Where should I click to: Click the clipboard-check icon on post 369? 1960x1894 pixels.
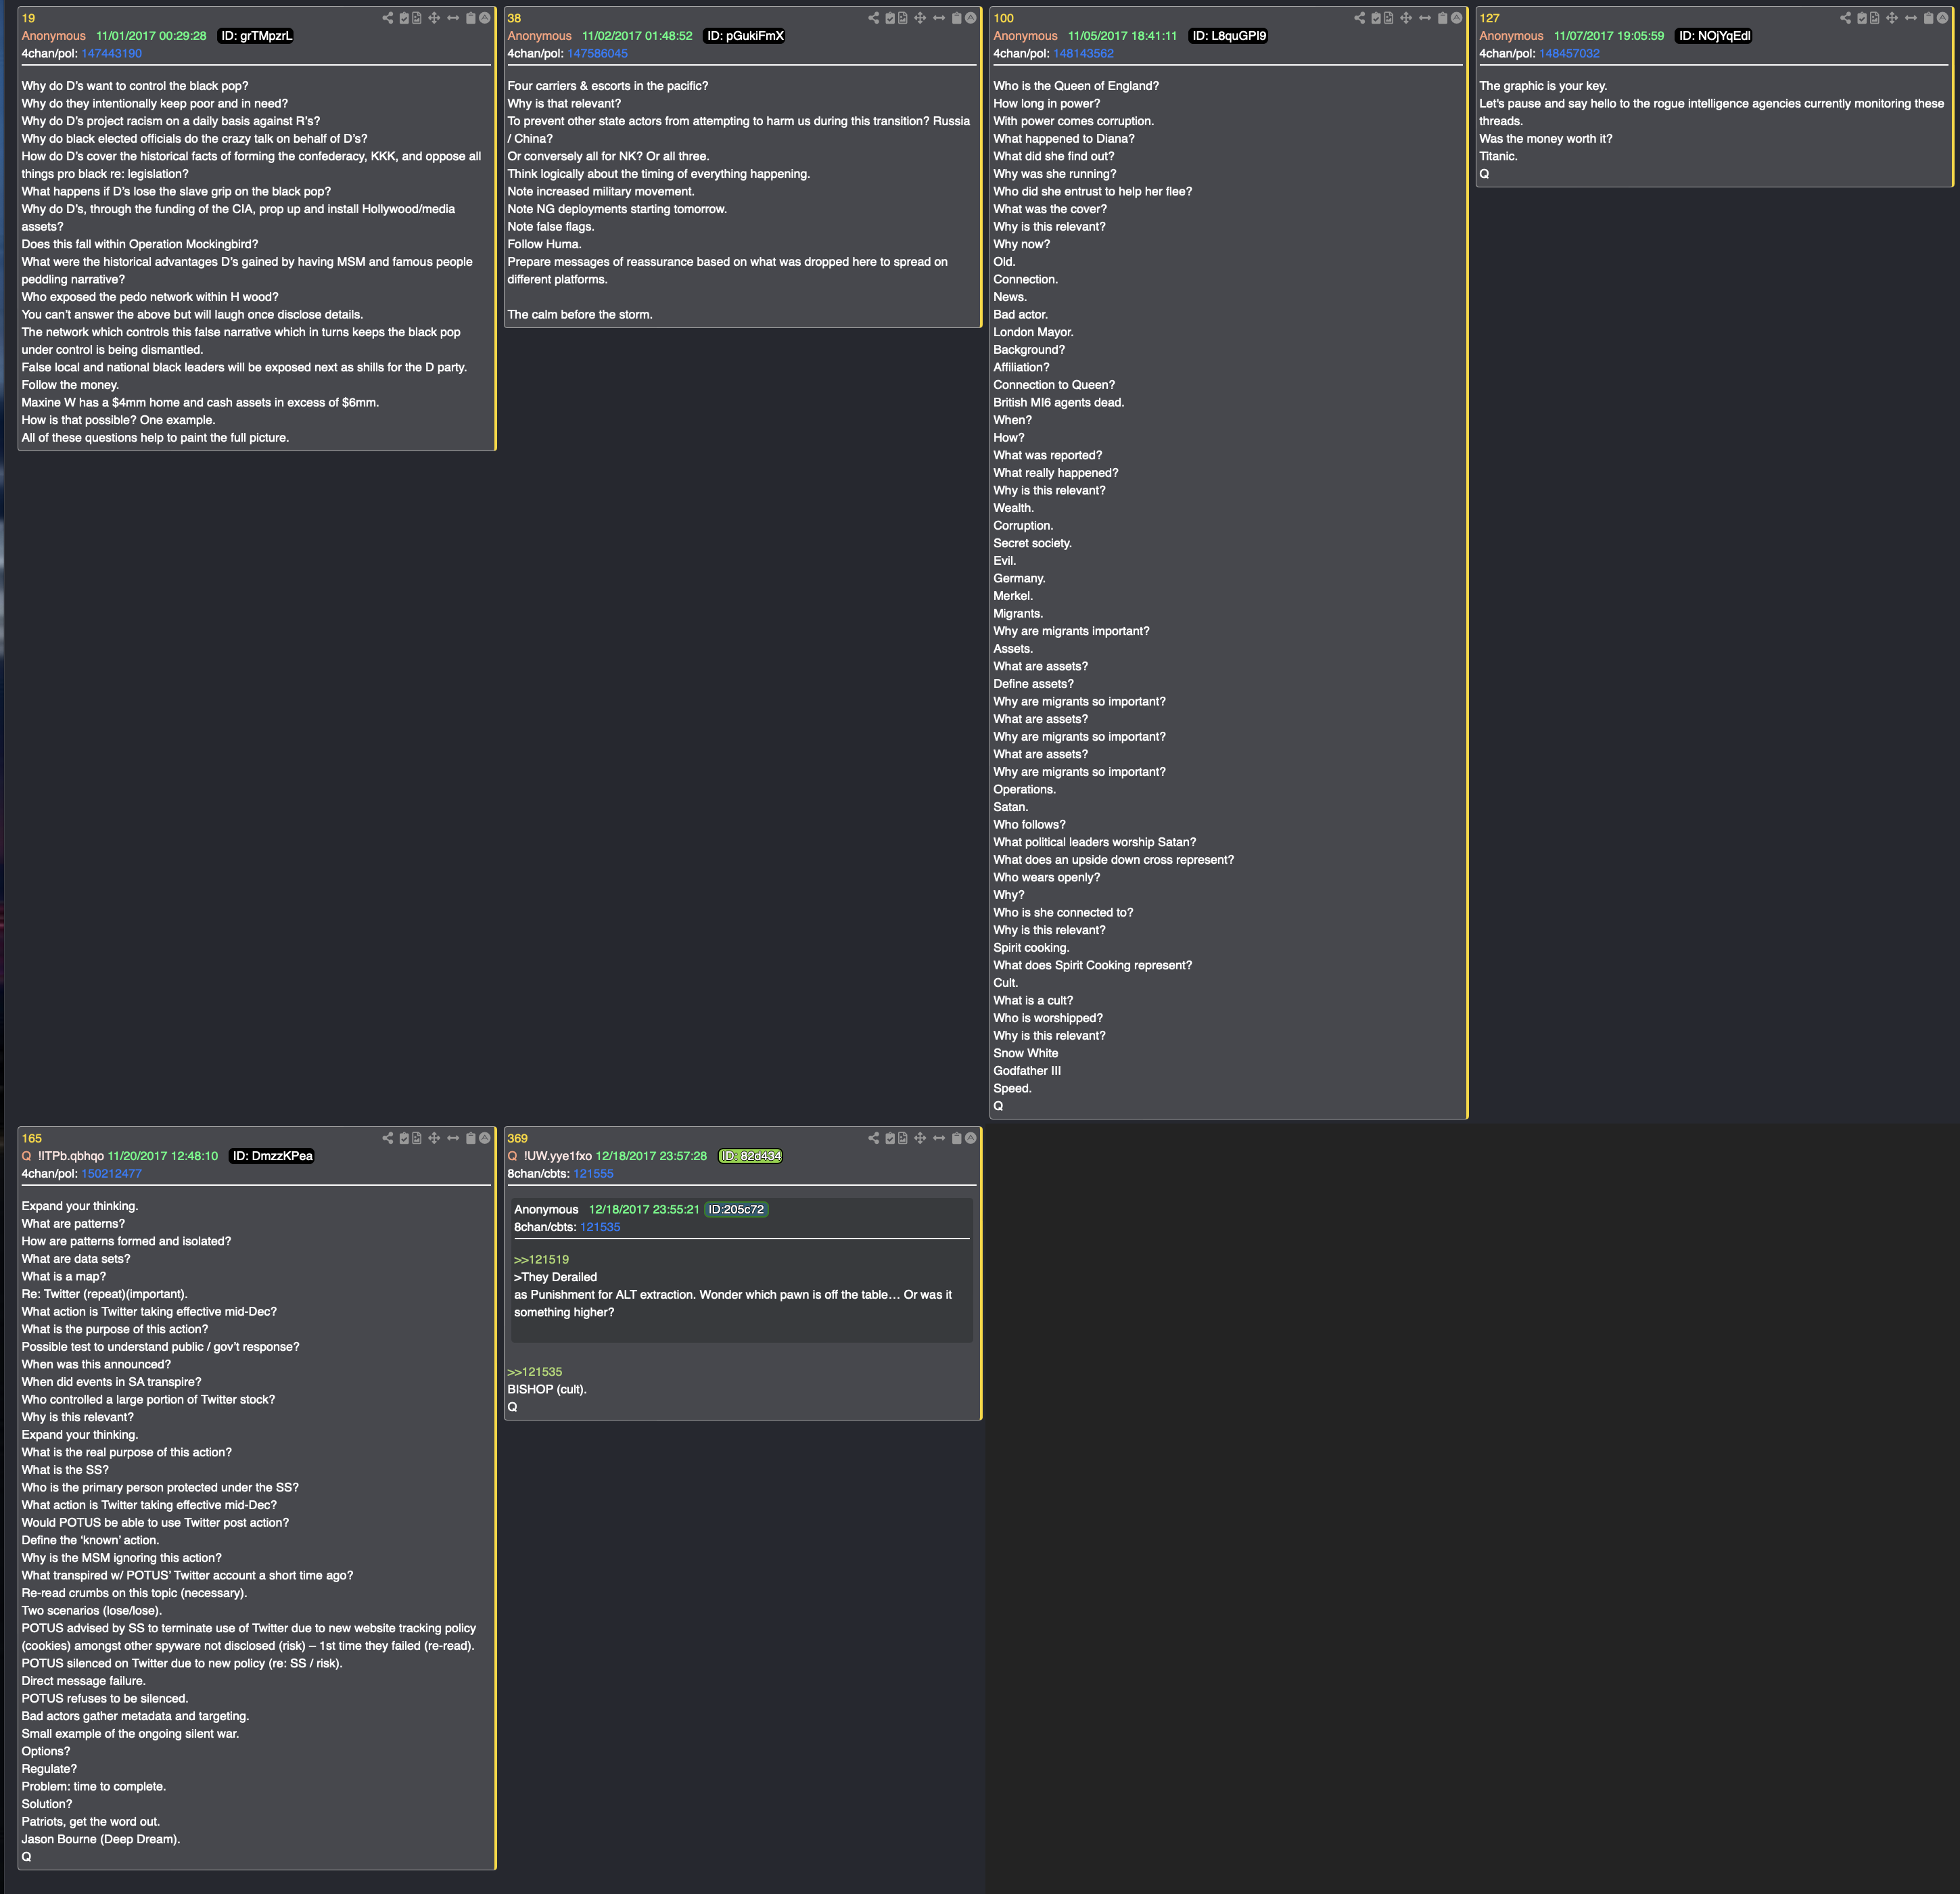[x=890, y=1138]
